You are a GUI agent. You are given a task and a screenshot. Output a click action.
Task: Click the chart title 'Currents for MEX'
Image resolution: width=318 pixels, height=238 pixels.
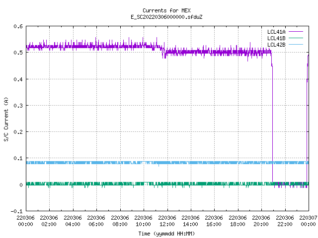pos(166,10)
